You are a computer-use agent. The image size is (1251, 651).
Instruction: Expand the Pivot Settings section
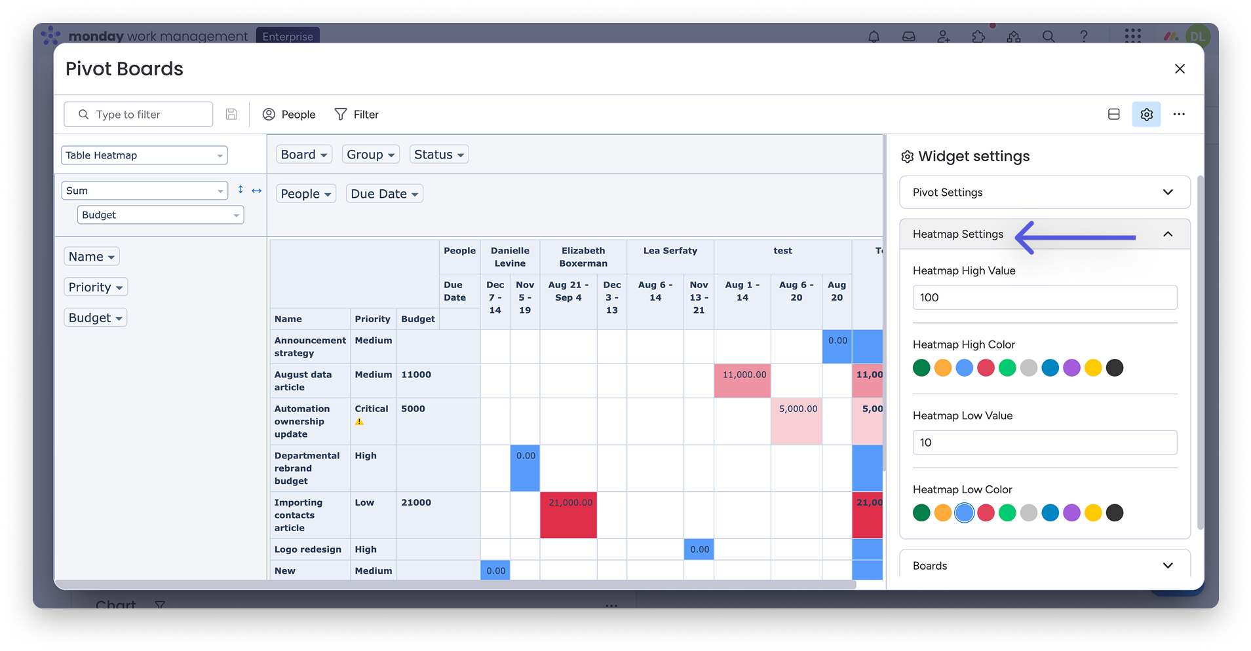pyautogui.click(x=1045, y=193)
